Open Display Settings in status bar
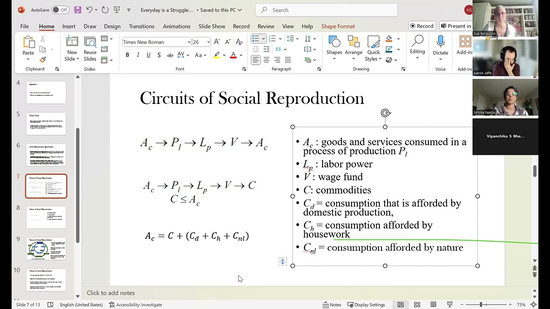The width and height of the screenshot is (550, 309). click(366, 305)
